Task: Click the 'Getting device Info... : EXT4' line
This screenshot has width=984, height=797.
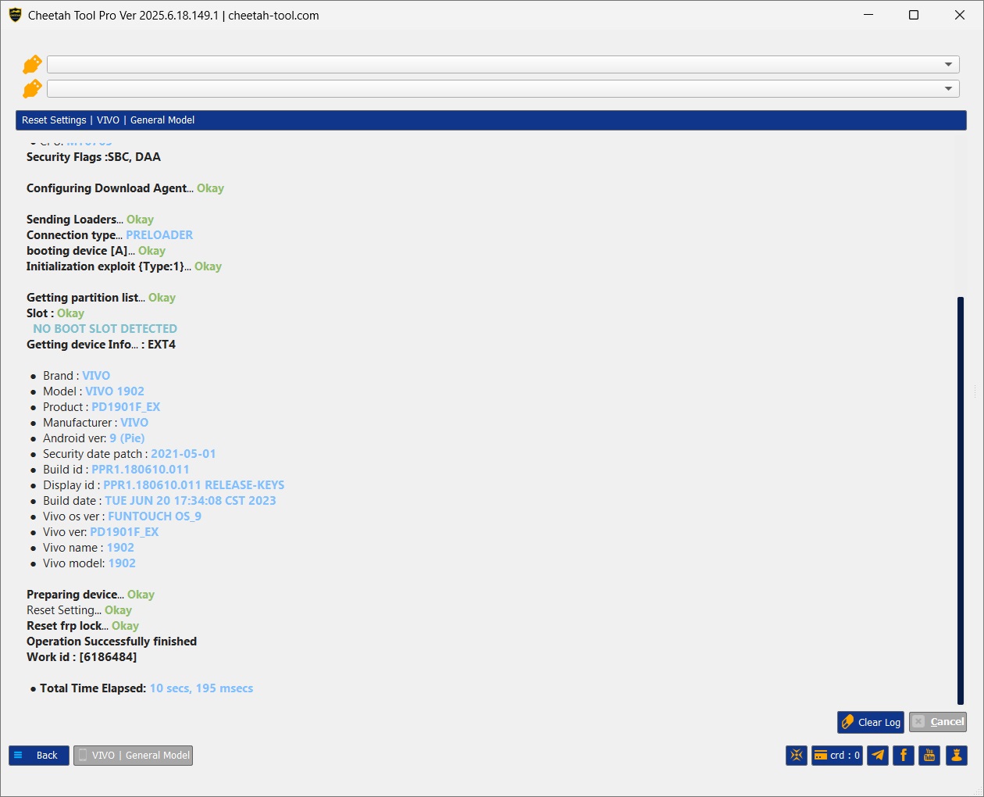Action: pos(101,345)
